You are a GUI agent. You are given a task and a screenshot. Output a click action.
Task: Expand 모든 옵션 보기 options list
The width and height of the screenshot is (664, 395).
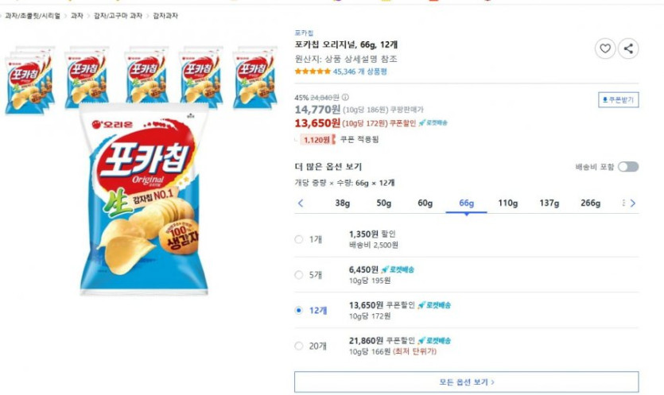pos(466,382)
